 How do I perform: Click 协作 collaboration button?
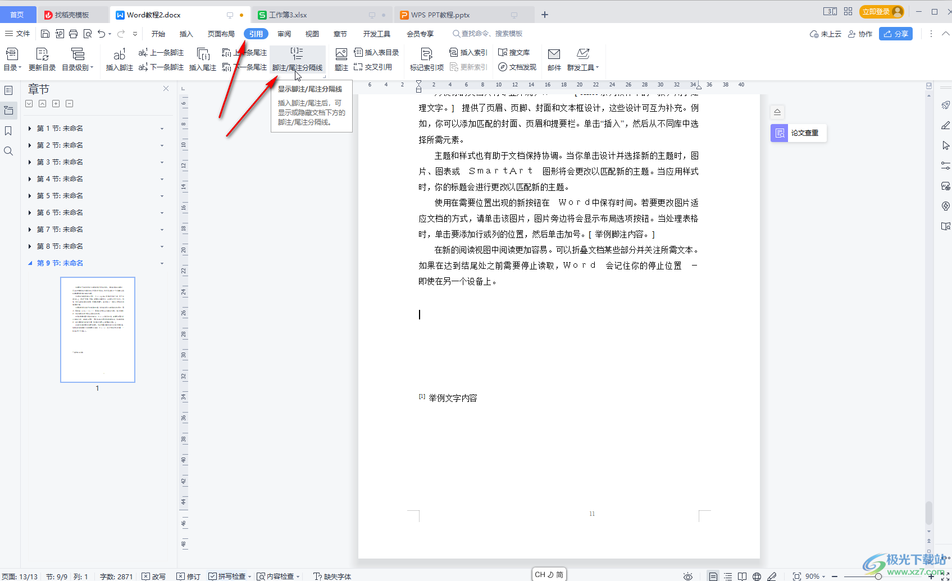860,34
